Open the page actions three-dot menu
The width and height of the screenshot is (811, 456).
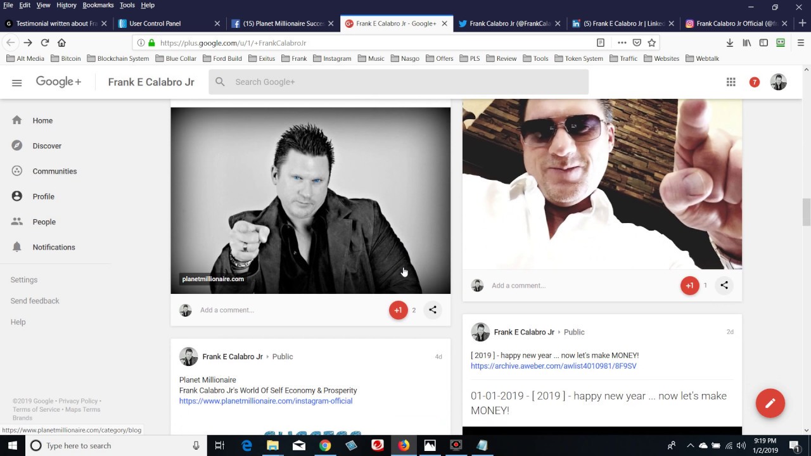tap(622, 42)
